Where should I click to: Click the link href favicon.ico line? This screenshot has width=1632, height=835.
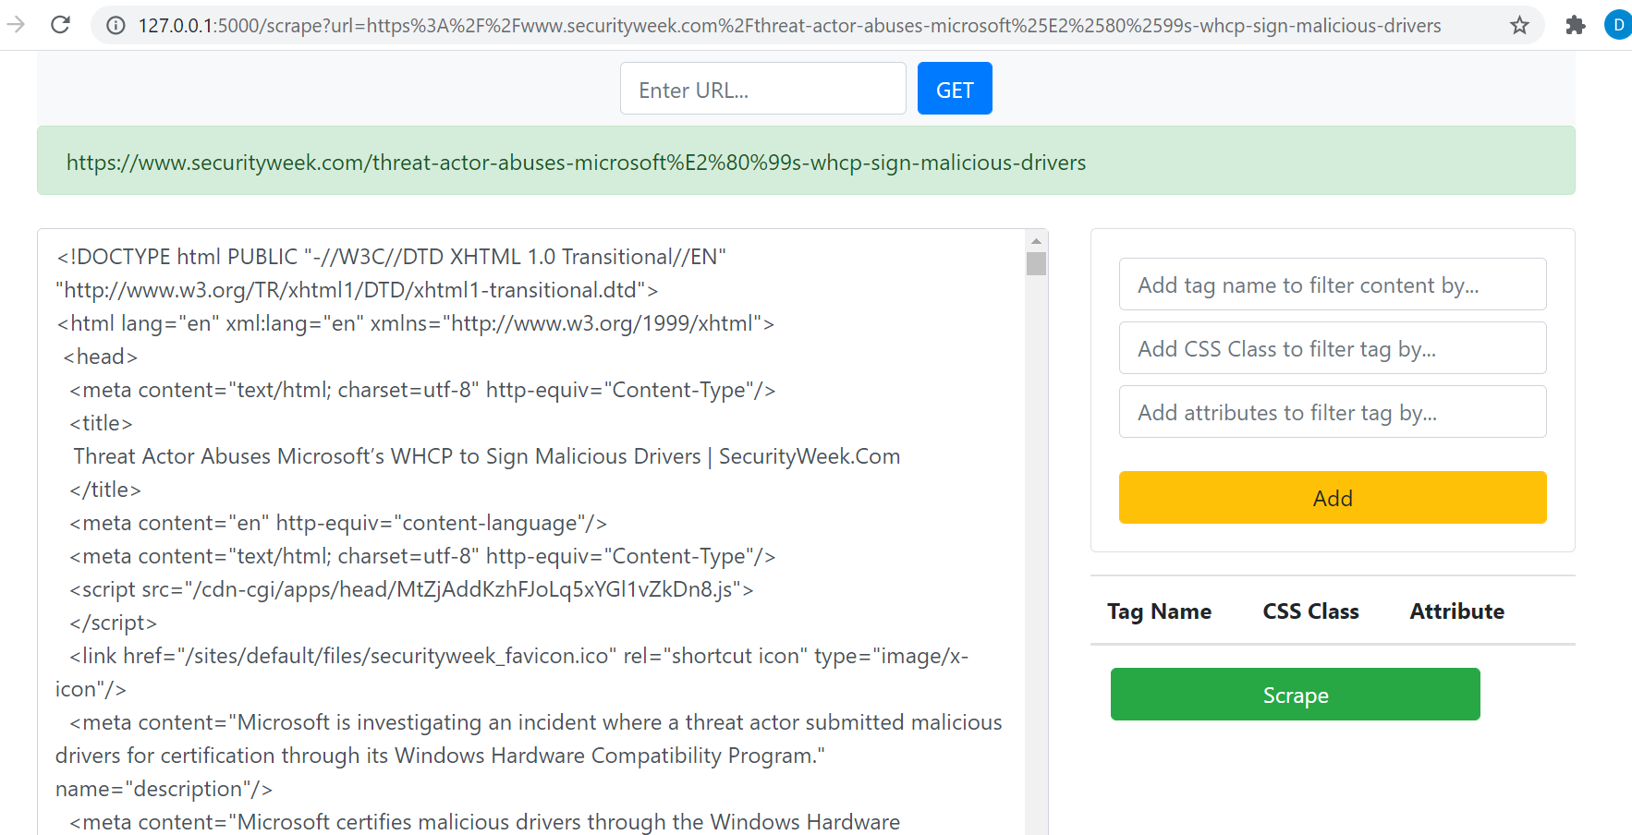point(518,656)
